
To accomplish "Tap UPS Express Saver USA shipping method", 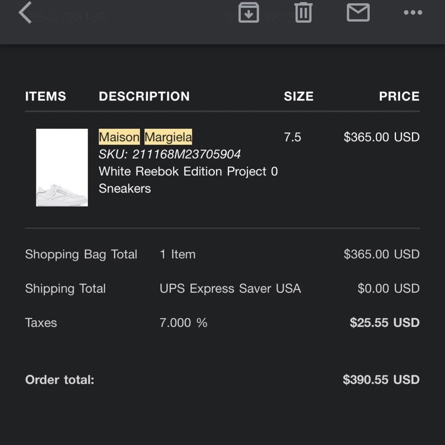I will pos(230,289).
